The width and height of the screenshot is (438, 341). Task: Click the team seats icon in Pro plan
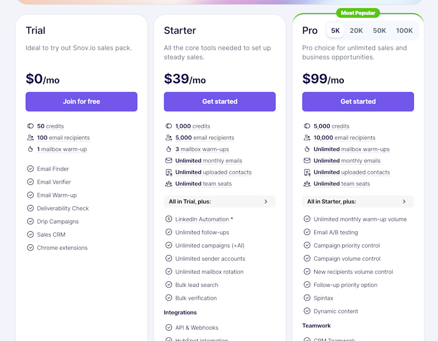307,184
